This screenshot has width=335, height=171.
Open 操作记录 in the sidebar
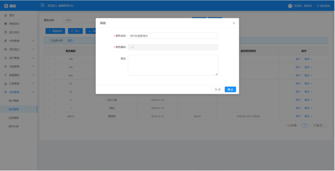tap(14, 126)
